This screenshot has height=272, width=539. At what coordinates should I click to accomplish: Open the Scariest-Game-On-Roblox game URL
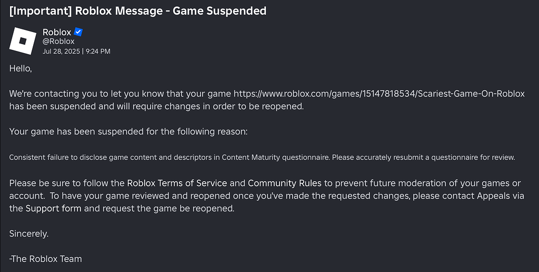click(x=379, y=93)
